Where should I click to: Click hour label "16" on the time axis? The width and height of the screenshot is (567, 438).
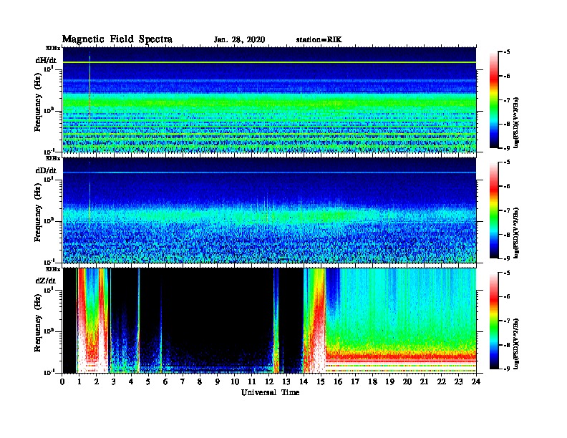338,381
